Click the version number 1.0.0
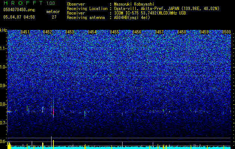This screenshot has height=149, width=235. [50, 3]
